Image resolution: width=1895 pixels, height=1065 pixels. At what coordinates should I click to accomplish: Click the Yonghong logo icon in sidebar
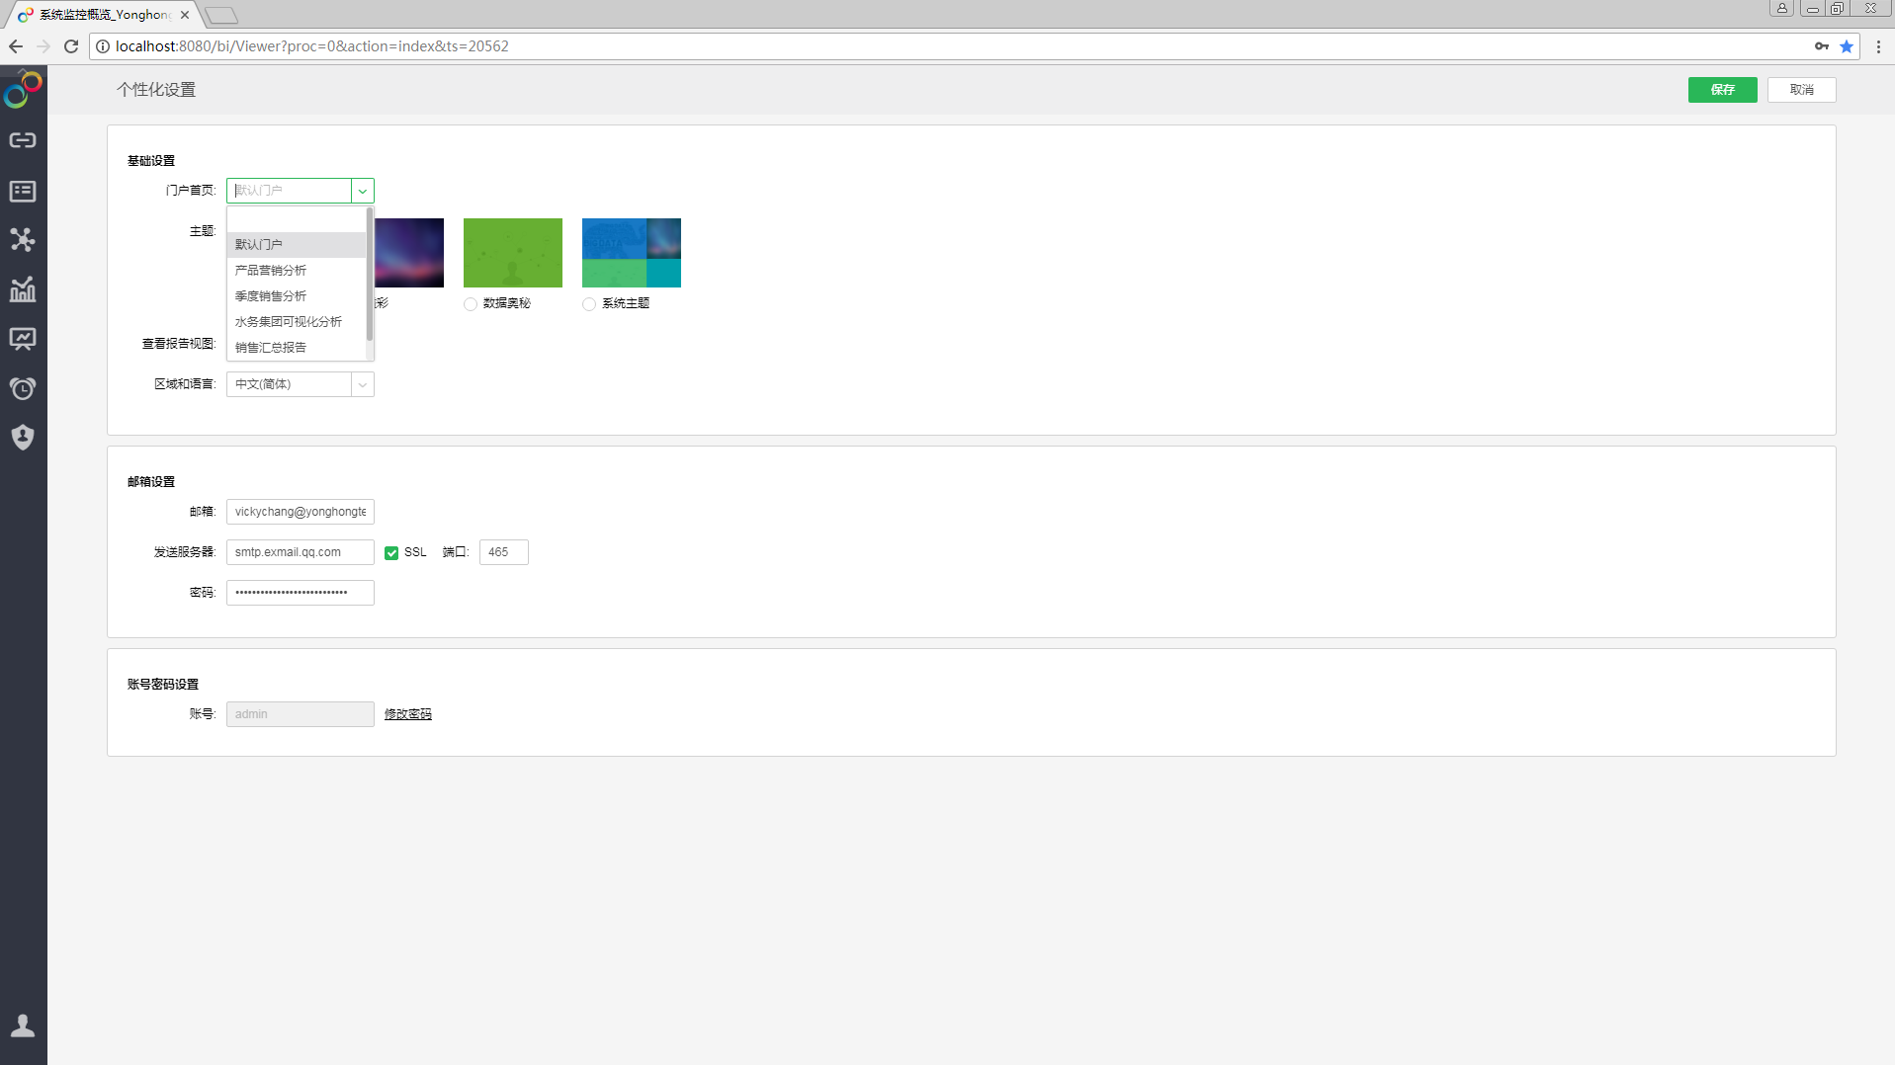[x=23, y=90]
